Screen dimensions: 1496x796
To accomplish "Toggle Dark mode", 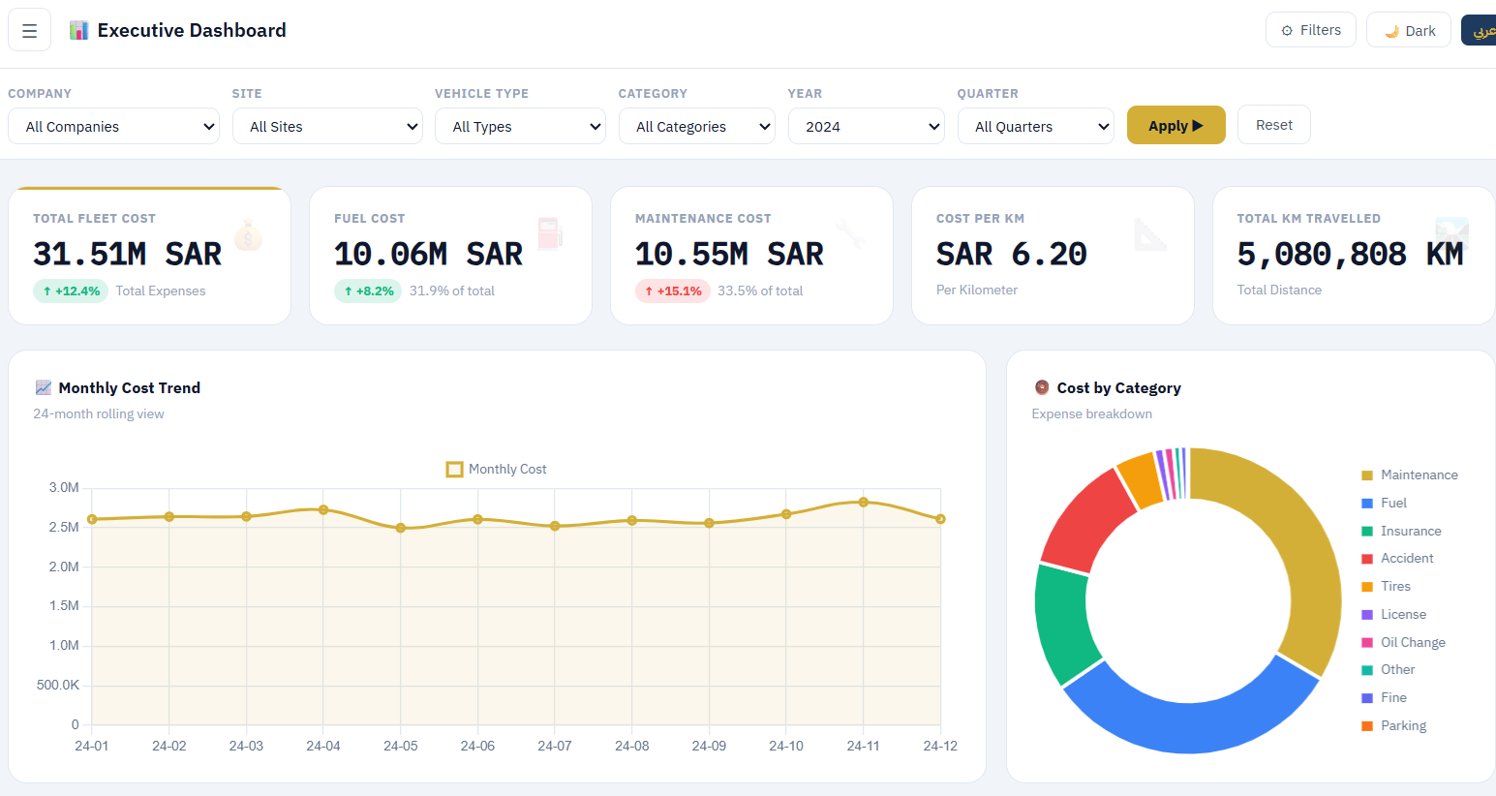I will (x=1409, y=30).
